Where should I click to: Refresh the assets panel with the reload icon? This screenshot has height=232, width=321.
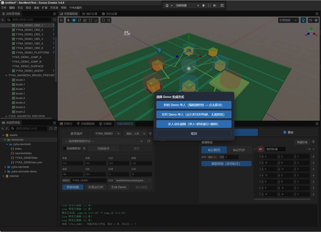coord(55,129)
